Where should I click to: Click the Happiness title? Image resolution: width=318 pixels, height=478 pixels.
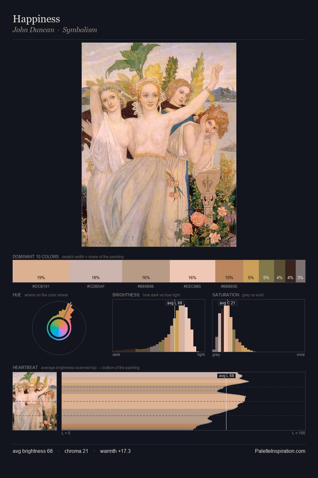(36, 19)
